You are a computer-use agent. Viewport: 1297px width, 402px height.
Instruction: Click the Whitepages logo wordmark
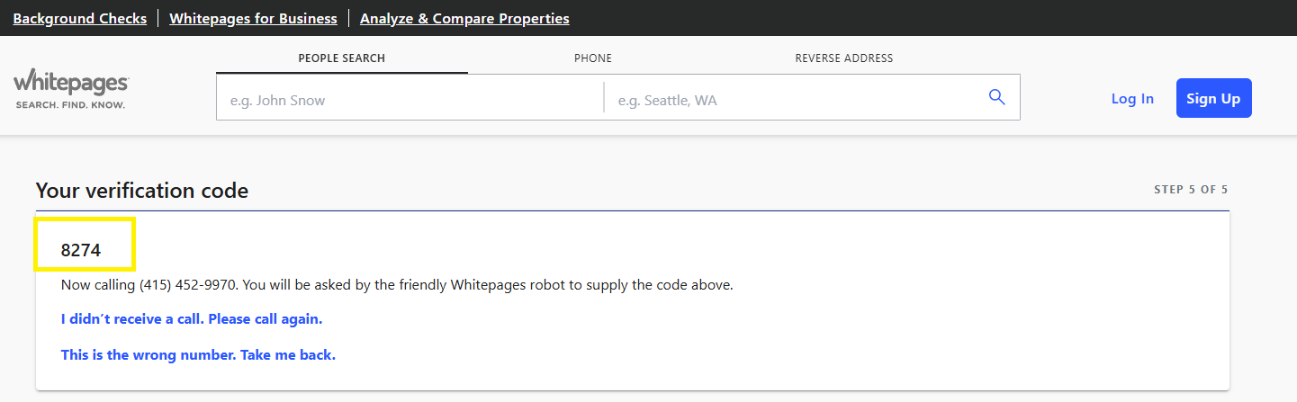pos(71,81)
